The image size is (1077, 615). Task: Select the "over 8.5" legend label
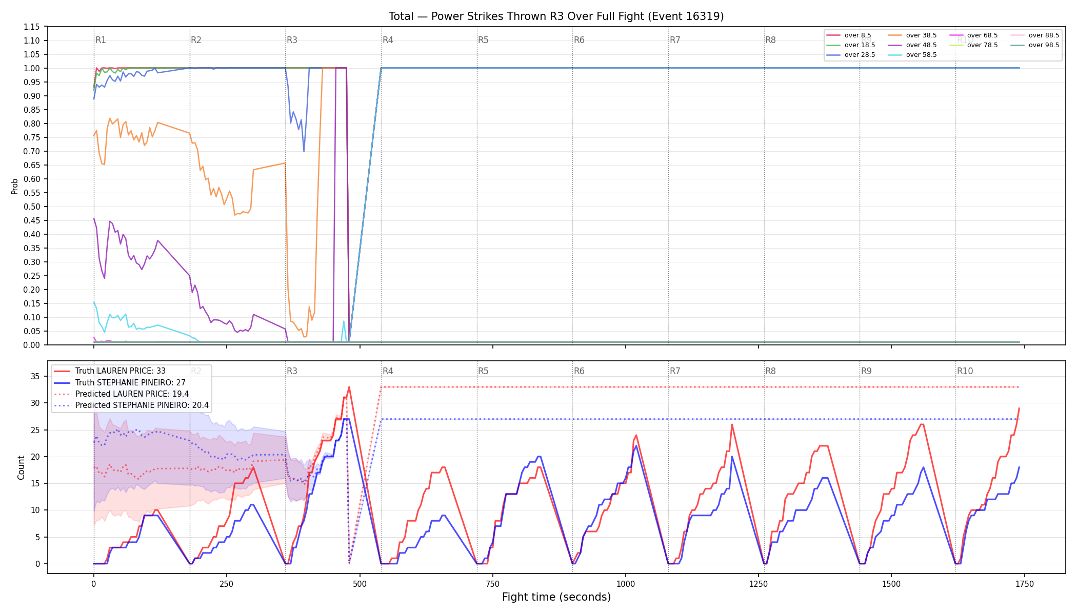[857, 35]
